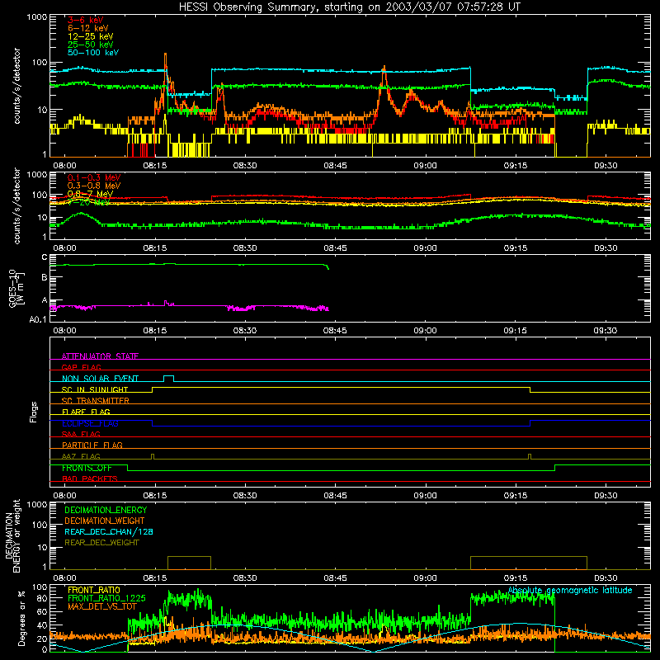Image resolution: width=660 pixels, height=660 pixels.
Task: Click the yellow FRONT_RATIO legend label
Action: pyautogui.click(x=94, y=590)
